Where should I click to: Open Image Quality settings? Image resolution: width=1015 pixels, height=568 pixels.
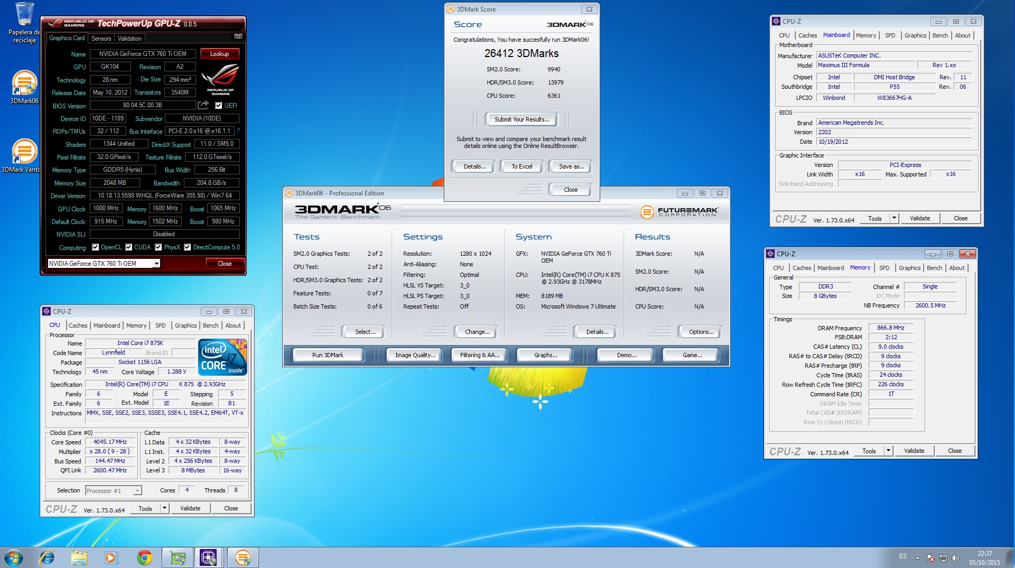coord(415,355)
